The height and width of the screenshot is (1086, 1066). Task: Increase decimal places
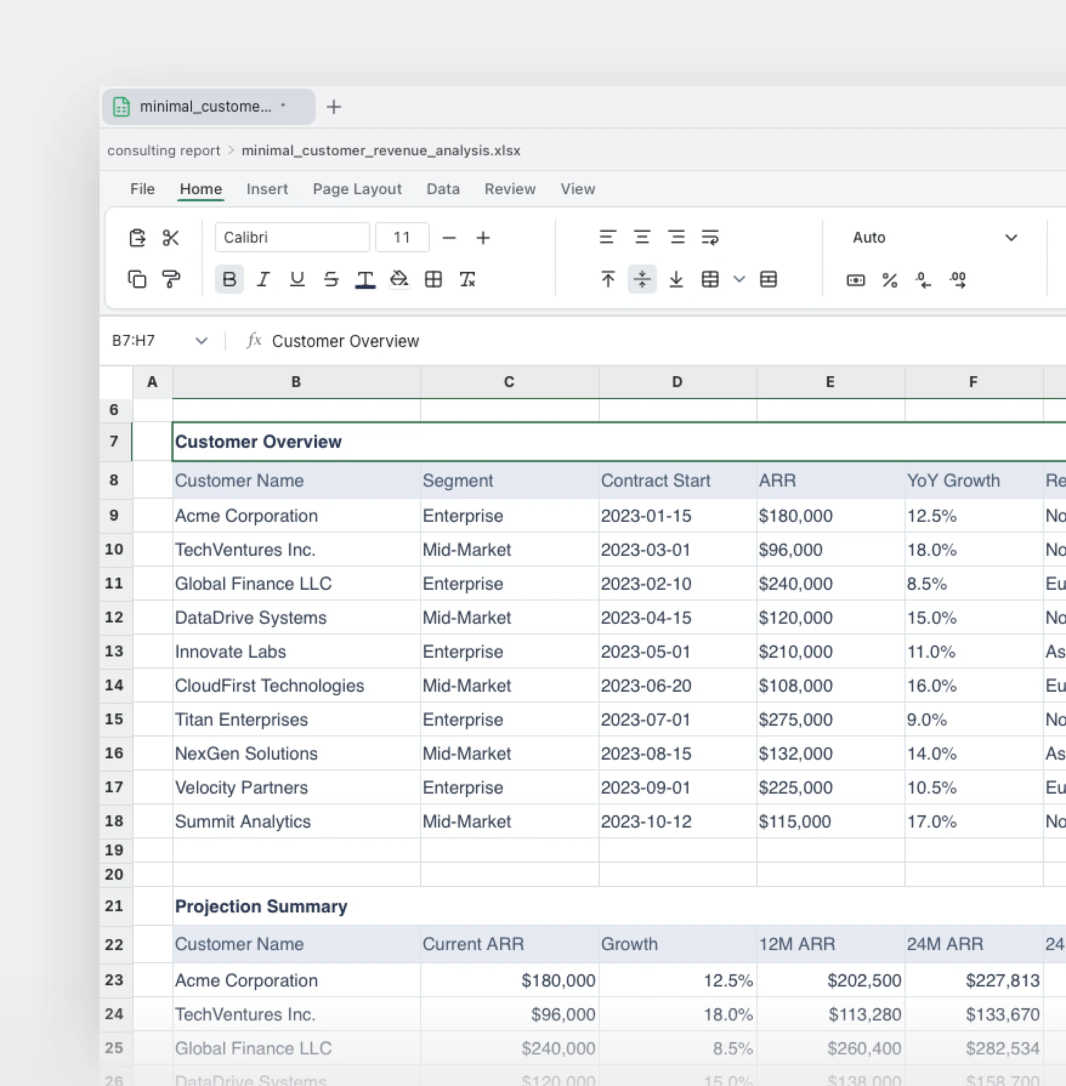pyautogui.click(x=958, y=280)
